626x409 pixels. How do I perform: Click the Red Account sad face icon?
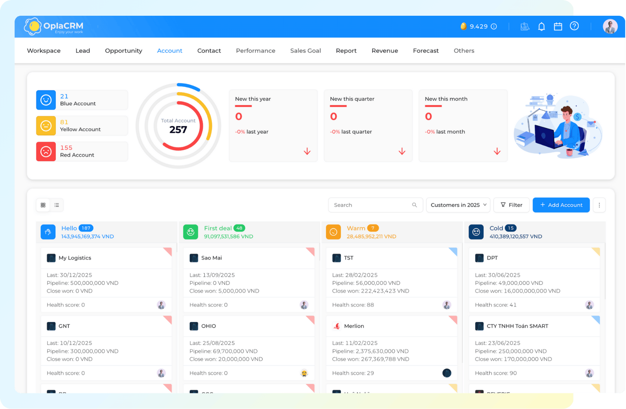click(46, 151)
